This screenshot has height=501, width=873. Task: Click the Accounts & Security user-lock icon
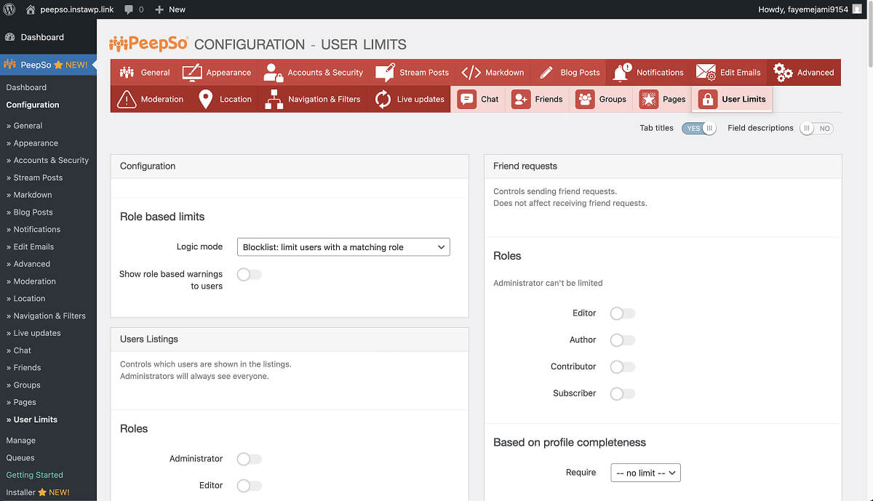point(274,72)
